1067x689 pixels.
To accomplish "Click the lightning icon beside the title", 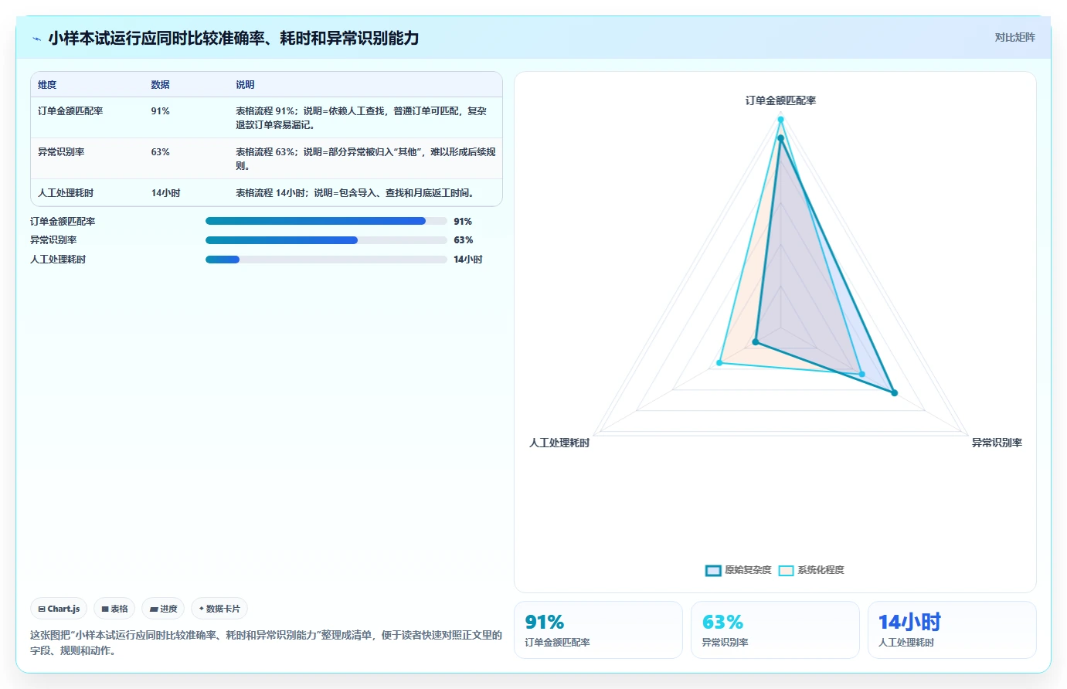I will 36,39.
